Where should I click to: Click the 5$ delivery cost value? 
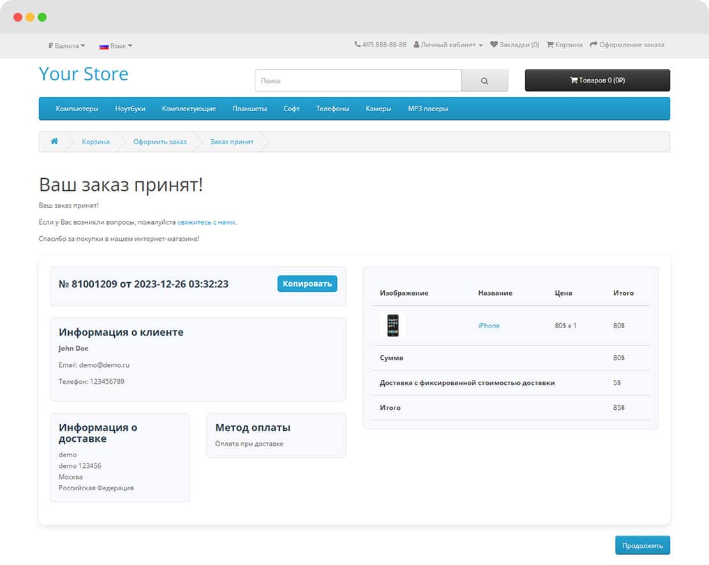616,382
